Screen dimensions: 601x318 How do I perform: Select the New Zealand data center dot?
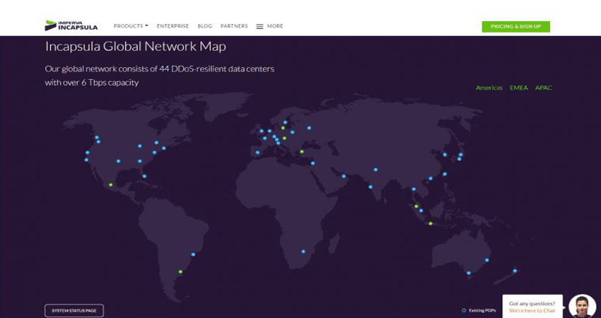coord(515,271)
